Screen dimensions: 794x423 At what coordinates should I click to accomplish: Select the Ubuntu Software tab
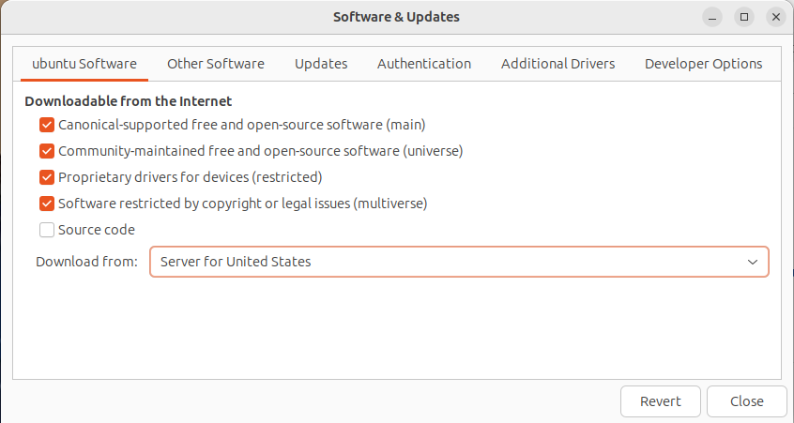coord(84,64)
